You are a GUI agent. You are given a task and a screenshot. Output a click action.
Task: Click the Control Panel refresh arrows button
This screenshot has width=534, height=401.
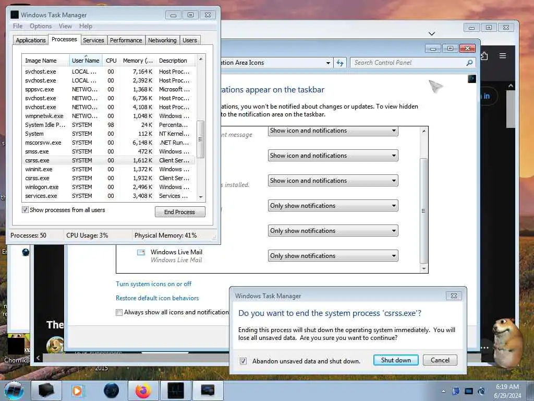(340, 63)
